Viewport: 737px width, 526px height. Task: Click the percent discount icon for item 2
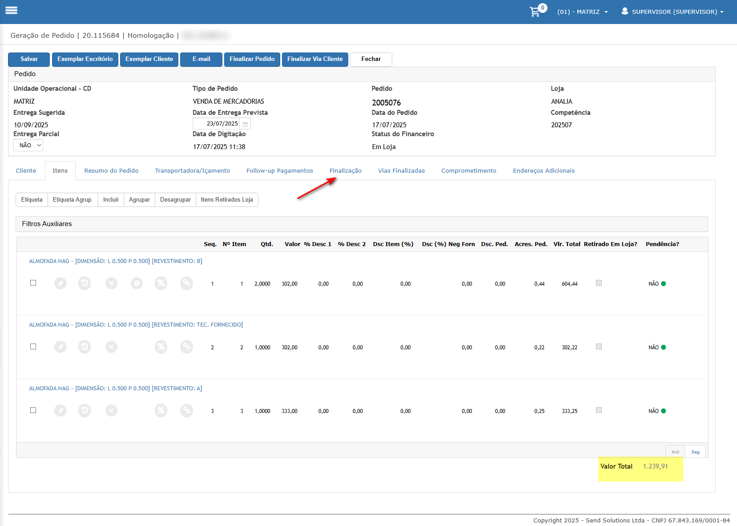pos(161,347)
